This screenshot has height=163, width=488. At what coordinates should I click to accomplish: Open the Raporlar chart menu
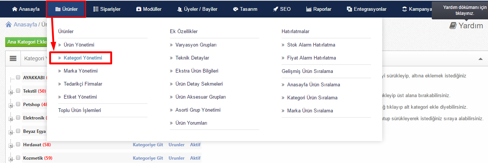pyautogui.click(x=319, y=9)
